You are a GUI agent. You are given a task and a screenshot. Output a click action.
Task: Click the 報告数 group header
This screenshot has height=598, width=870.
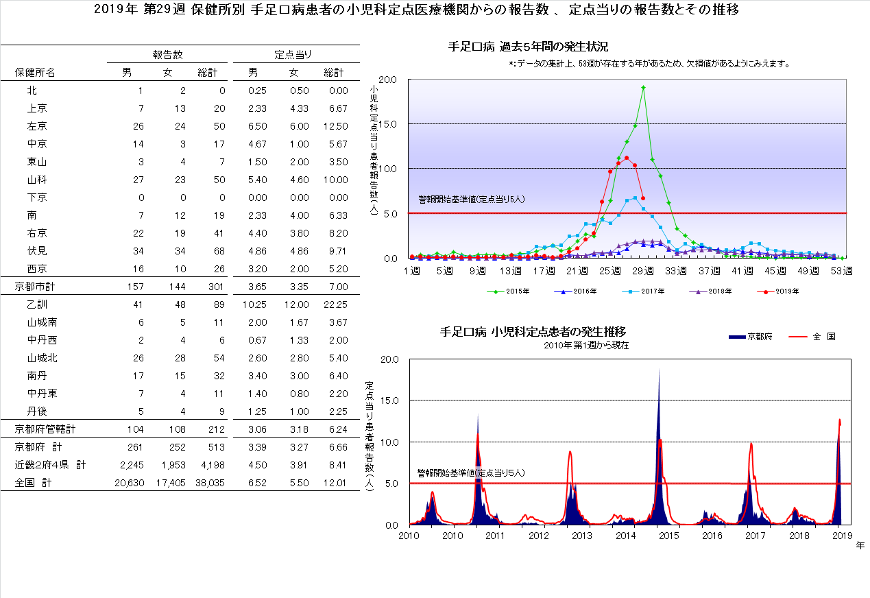[x=167, y=54]
